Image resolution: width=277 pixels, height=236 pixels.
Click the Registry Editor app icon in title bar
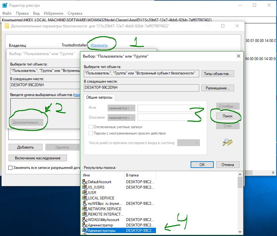point(5,5)
